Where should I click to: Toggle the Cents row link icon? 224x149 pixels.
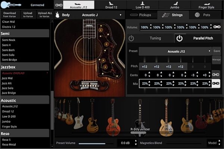(x=216, y=75)
